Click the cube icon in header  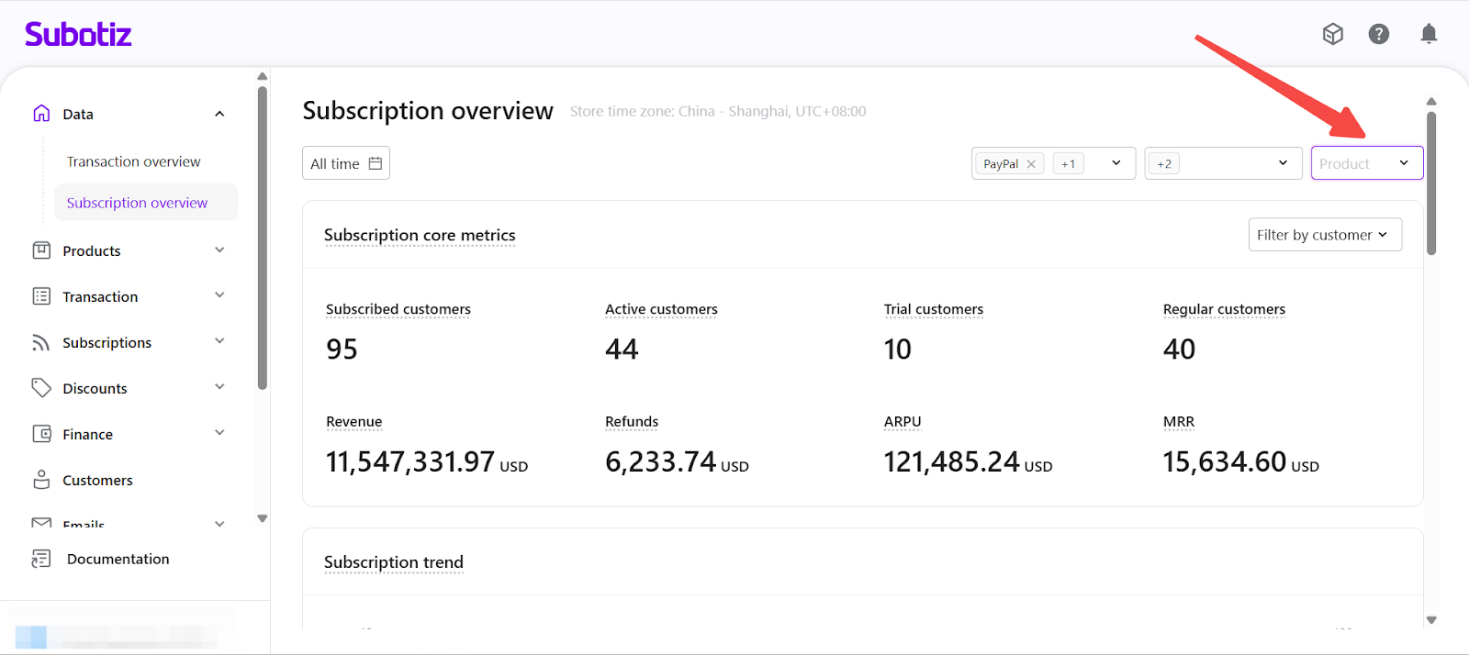[x=1332, y=34]
